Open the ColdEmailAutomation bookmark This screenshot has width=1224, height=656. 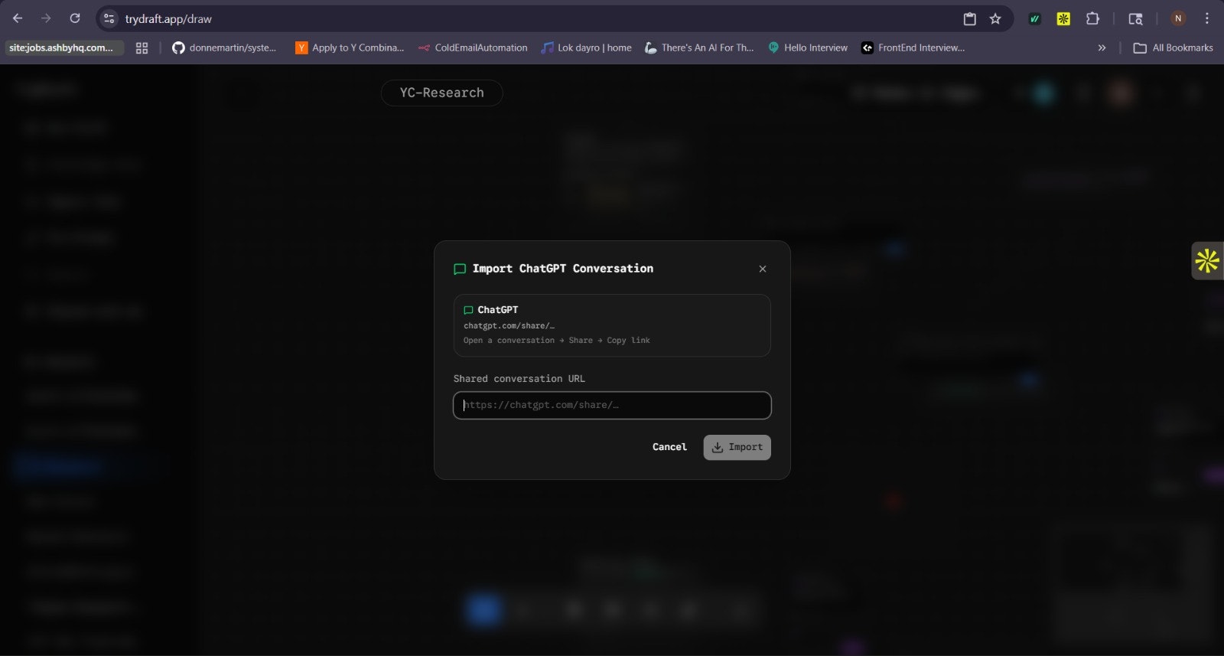[473, 47]
